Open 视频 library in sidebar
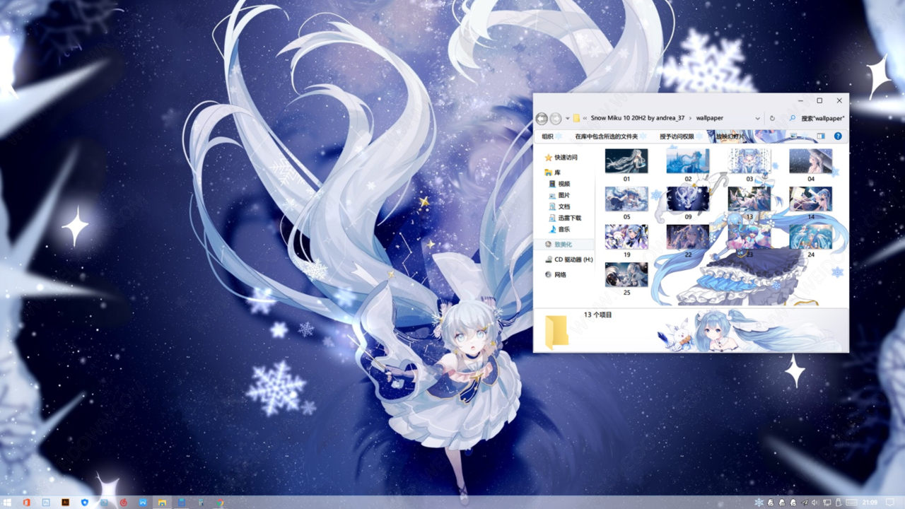This screenshot has width=905, height=509. click(559, 184)
